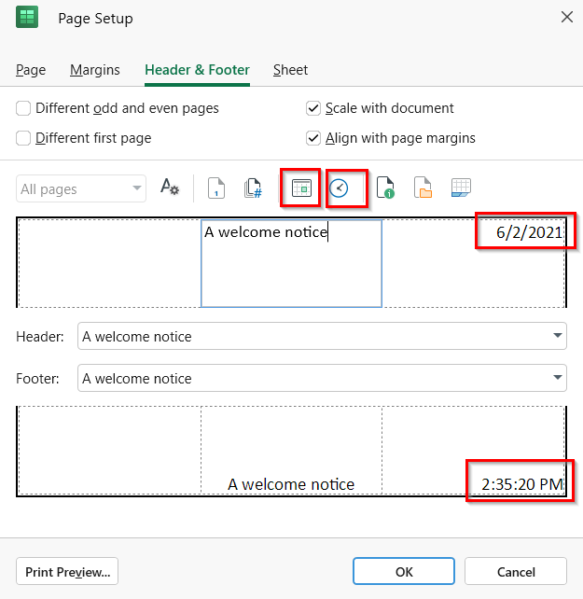The height and width of the screenshot is (599, 583).
Task: Click the empty header left section
Action: pos(110,264)
